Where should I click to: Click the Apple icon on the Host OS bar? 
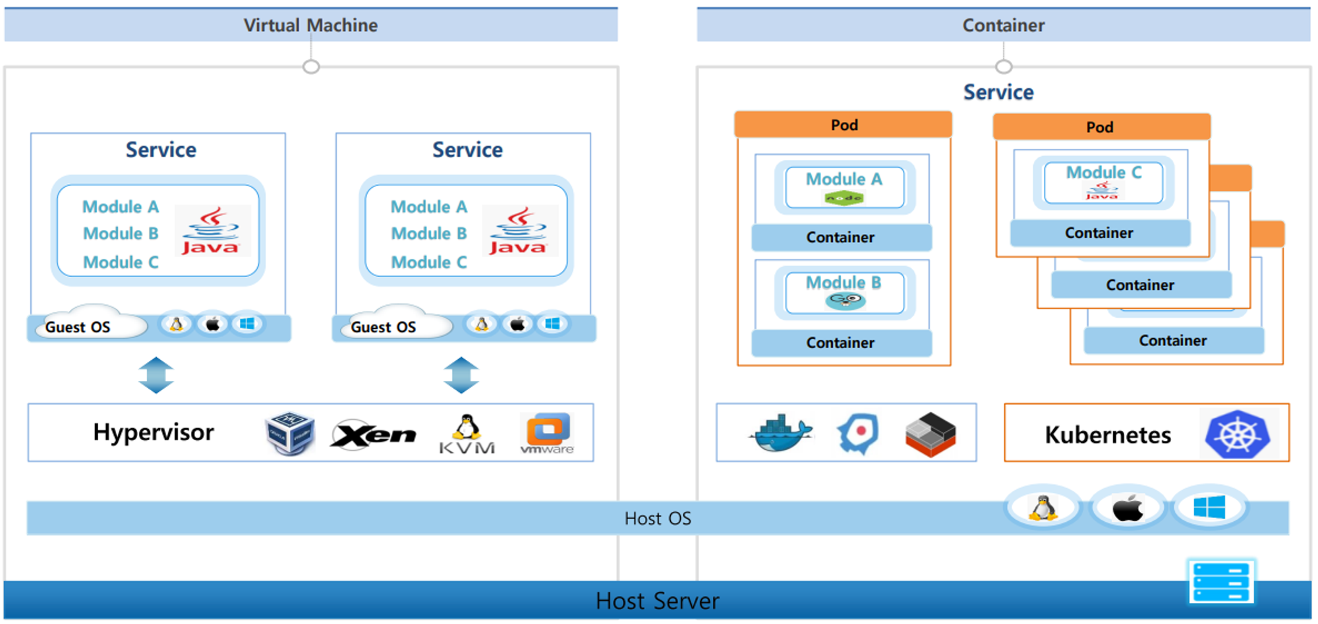click(1128, 509)
